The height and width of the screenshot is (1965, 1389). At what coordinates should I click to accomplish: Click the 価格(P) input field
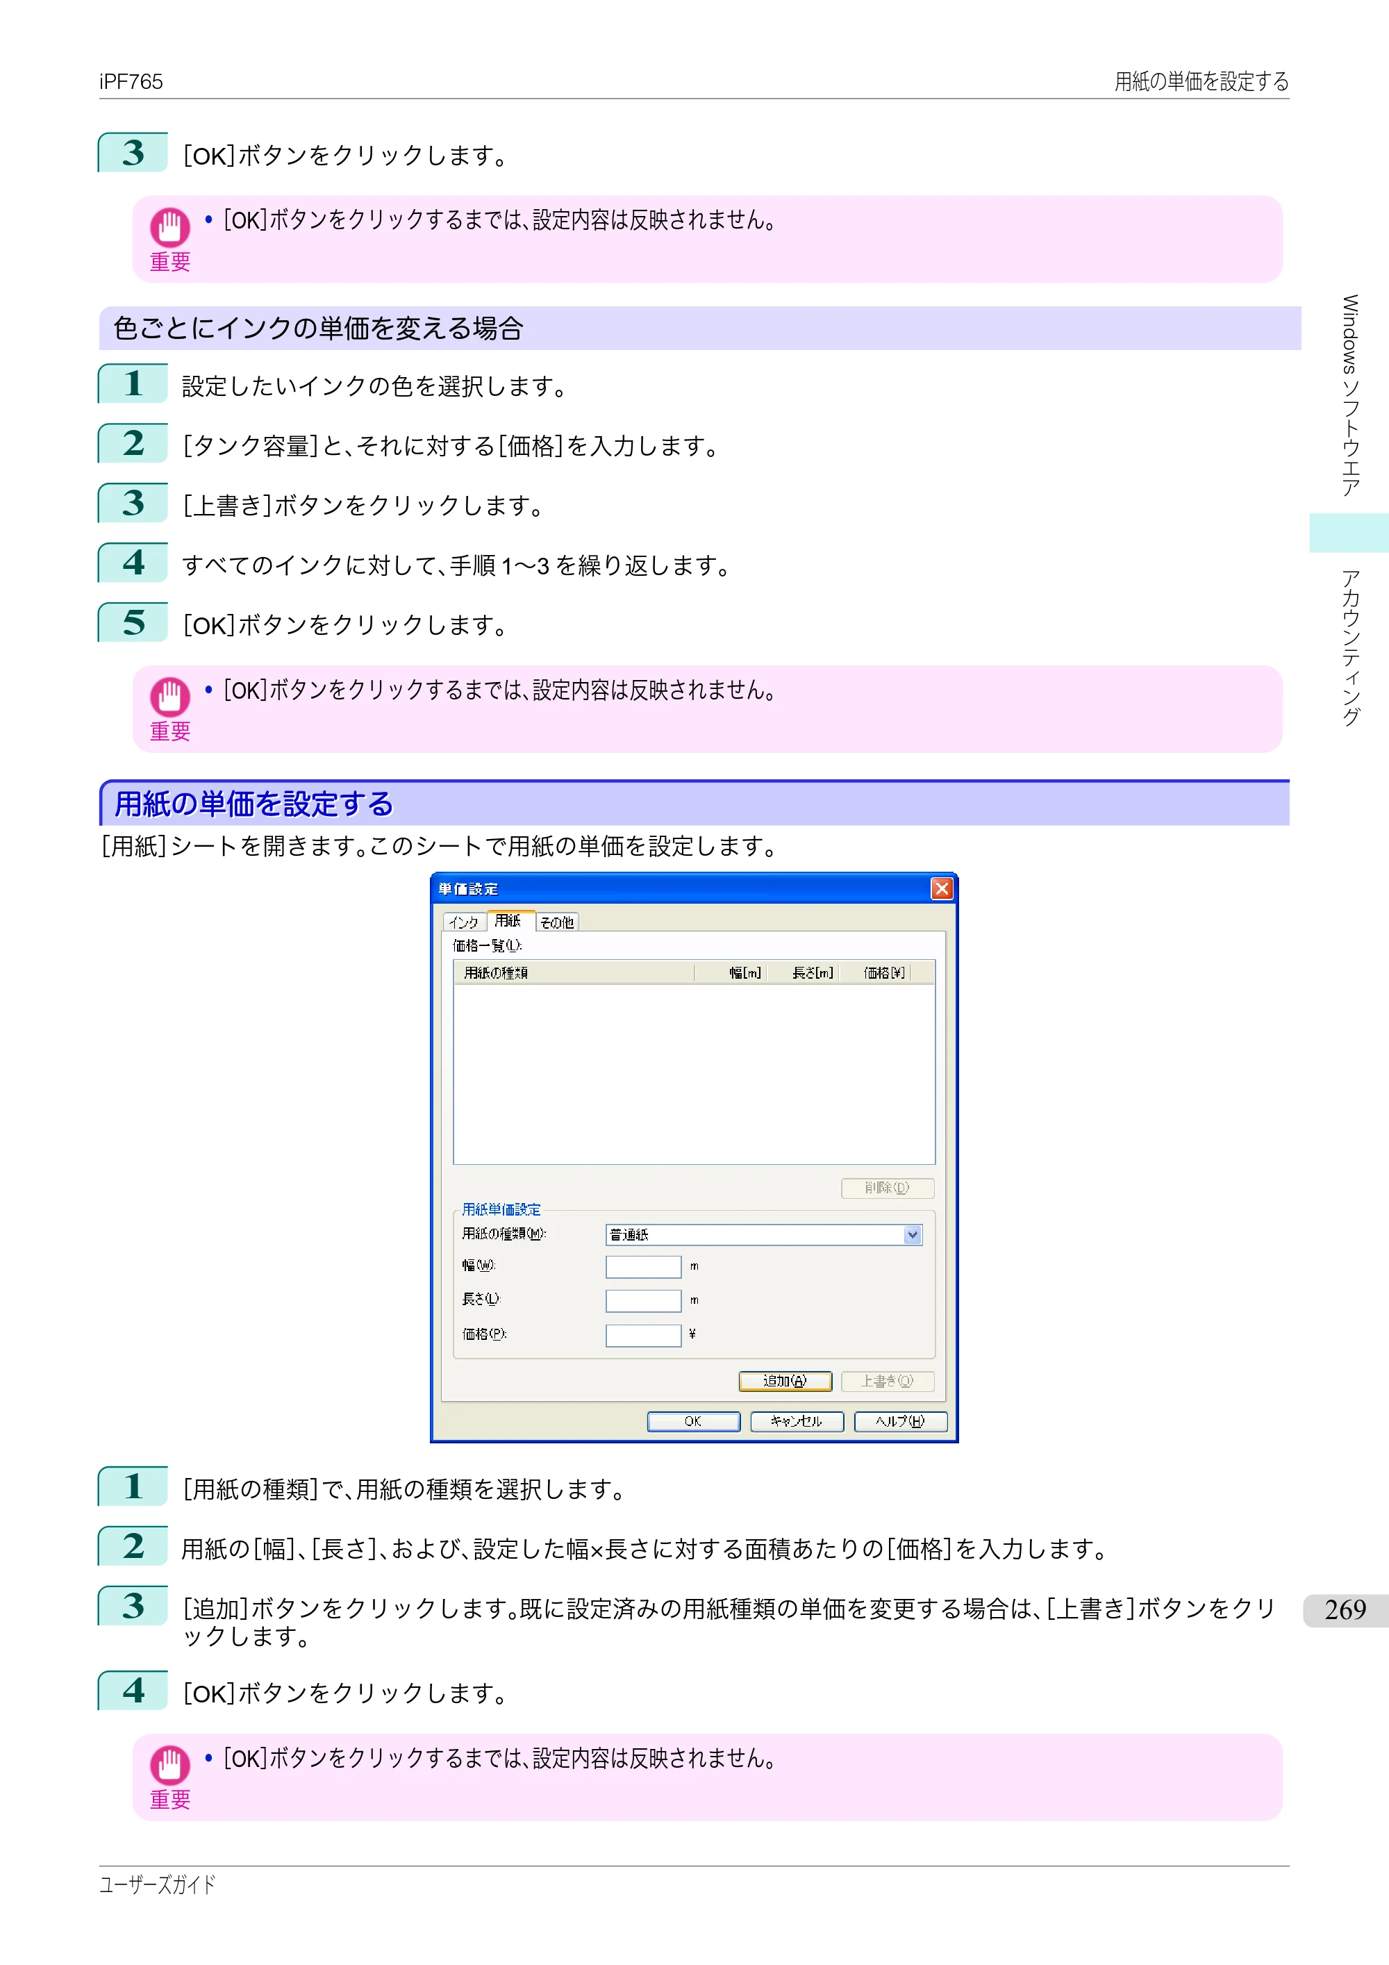pos(642,1334)
